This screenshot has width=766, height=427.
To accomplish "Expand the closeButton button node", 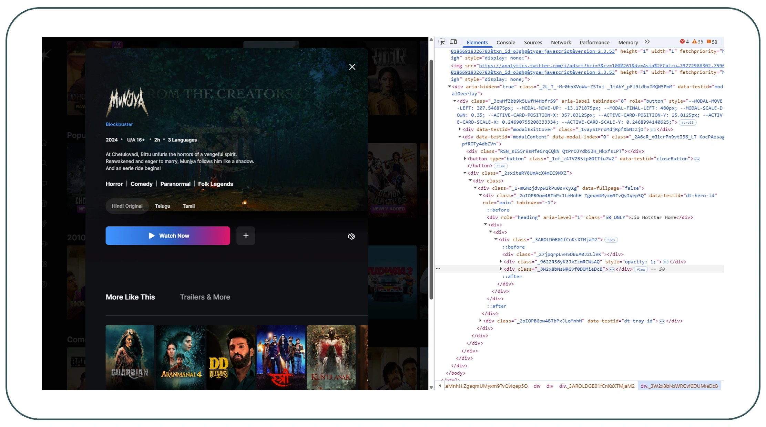I will point(465,158).
